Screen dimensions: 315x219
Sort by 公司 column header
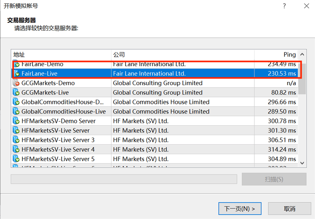pos(183,54)
